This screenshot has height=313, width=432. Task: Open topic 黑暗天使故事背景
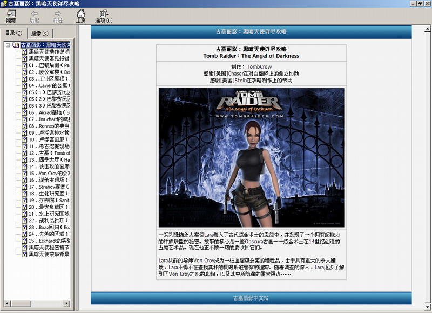[x=49, y=254]
